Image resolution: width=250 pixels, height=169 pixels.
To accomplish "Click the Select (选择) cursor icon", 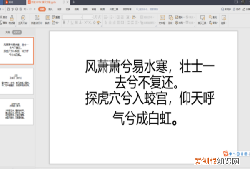I will [224, 18].
